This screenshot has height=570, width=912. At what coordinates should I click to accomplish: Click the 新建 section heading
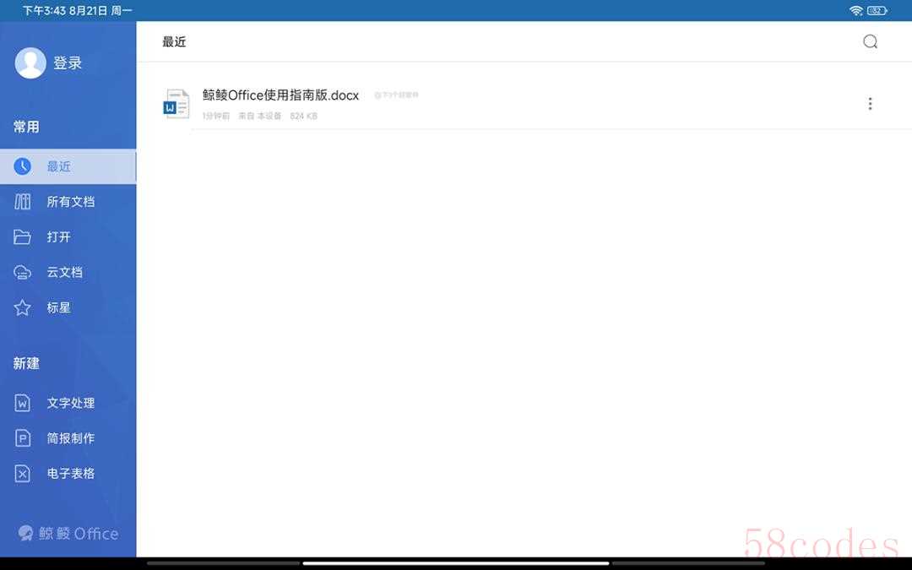click(26, 363)
